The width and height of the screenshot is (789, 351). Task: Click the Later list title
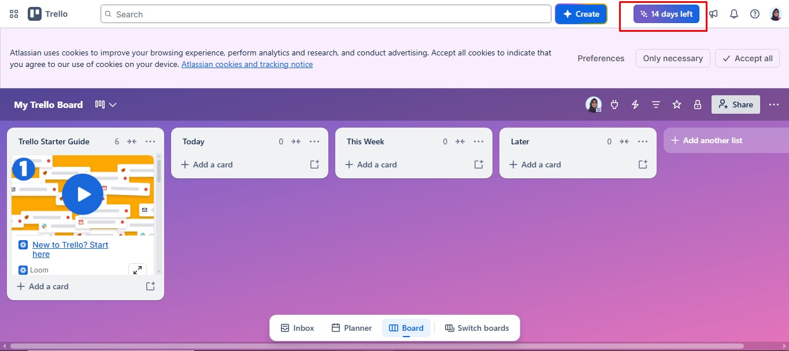point(520,141)
